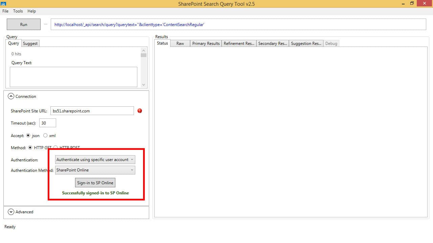Choose the HTTP GET method option
This screenshot has width=433, height=243.
tap(30, 148)
